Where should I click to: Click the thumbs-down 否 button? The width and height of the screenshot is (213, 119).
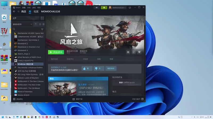click(x=99, y=68)
